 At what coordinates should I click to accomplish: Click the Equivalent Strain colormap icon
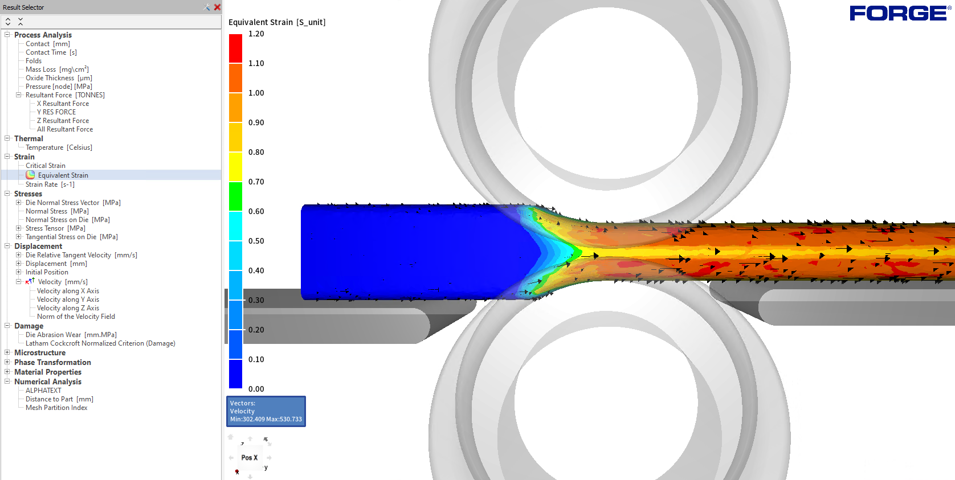click(30, 175)
